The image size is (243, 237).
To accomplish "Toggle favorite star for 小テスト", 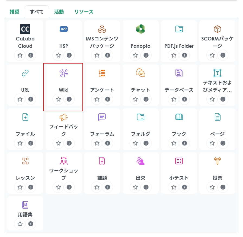I will 174,187.
